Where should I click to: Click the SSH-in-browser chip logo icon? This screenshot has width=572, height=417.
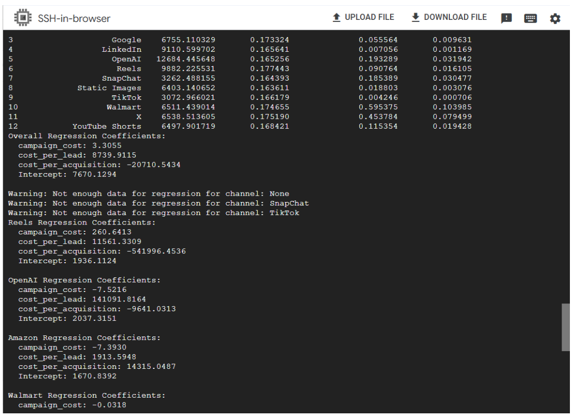[x=23, y=18]
